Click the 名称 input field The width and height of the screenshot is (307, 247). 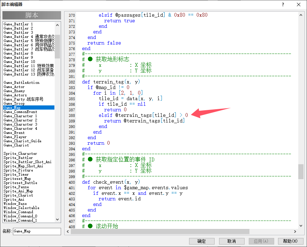pos(37,231)
